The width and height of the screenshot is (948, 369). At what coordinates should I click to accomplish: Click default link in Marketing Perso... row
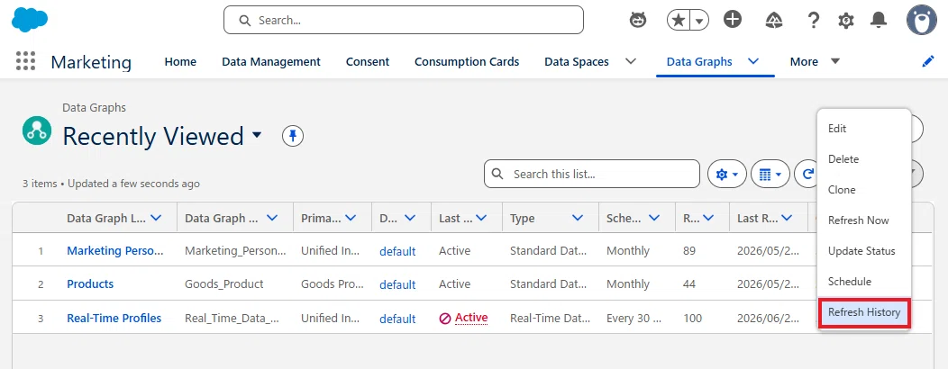tap(397, 251)
